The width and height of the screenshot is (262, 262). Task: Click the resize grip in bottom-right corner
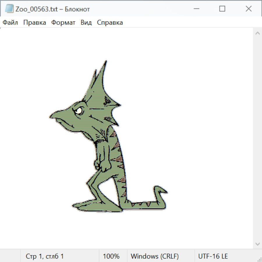(259, 259)
